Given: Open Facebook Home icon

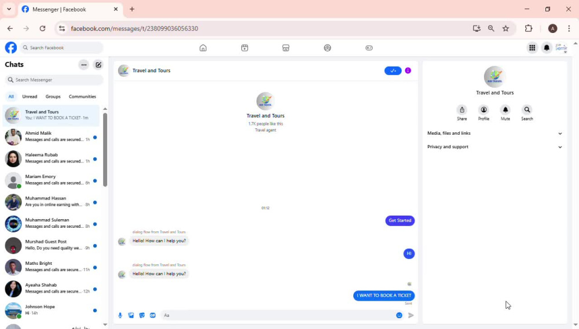Looking at the screenshot, I should click(x=203, y=48).
